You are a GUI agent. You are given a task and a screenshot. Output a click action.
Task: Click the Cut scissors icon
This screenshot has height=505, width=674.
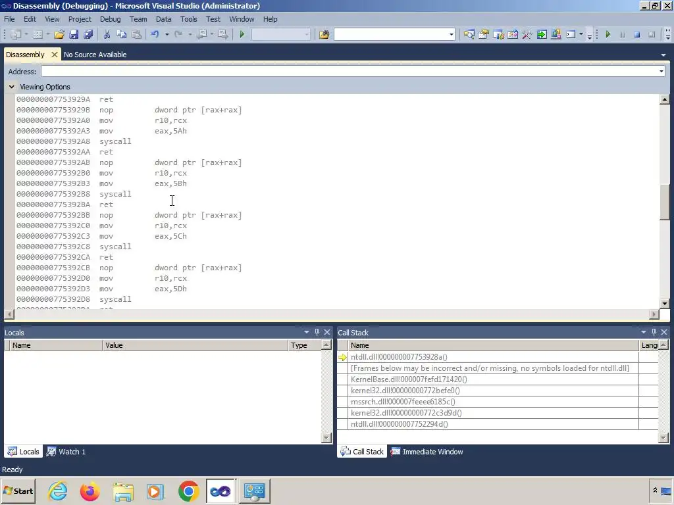[107, 34]
